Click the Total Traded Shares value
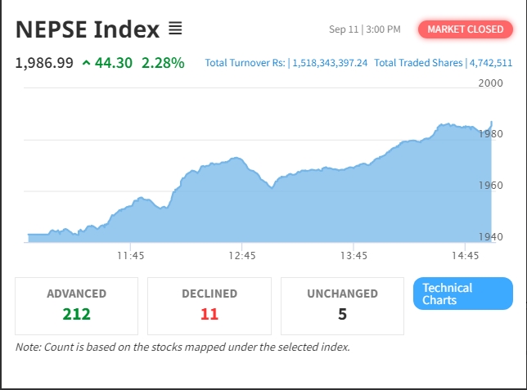 click(491, 63)
